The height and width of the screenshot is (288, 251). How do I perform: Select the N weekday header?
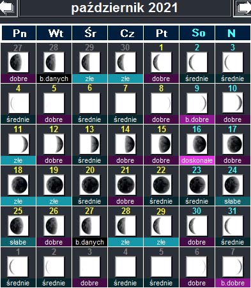click(x=232, y=33)
